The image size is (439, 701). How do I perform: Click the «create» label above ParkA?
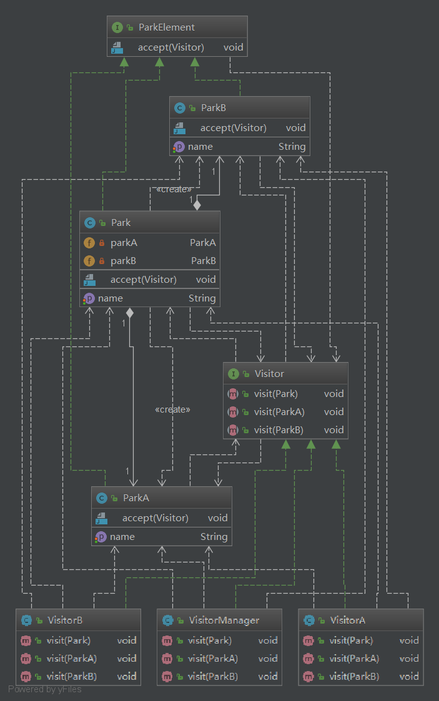point(172,409)
